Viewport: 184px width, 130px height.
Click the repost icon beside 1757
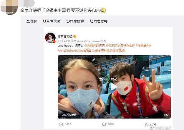61,124
